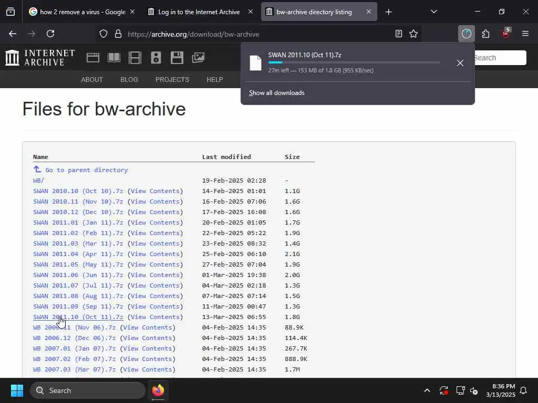Download SWAN 2011.04 (Apr 11).7z
Screen dimensions: 538x403
pyautogui.click(x=78, y=254)
